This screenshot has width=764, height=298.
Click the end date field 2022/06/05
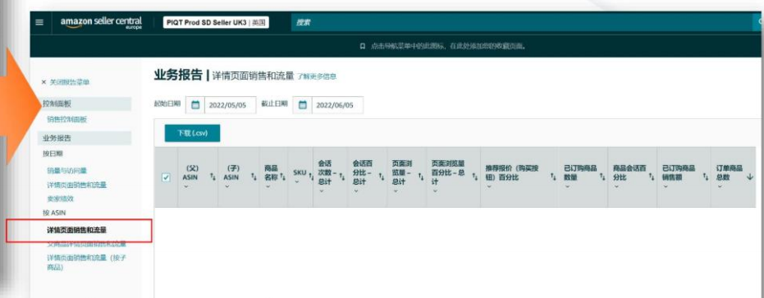337,105
